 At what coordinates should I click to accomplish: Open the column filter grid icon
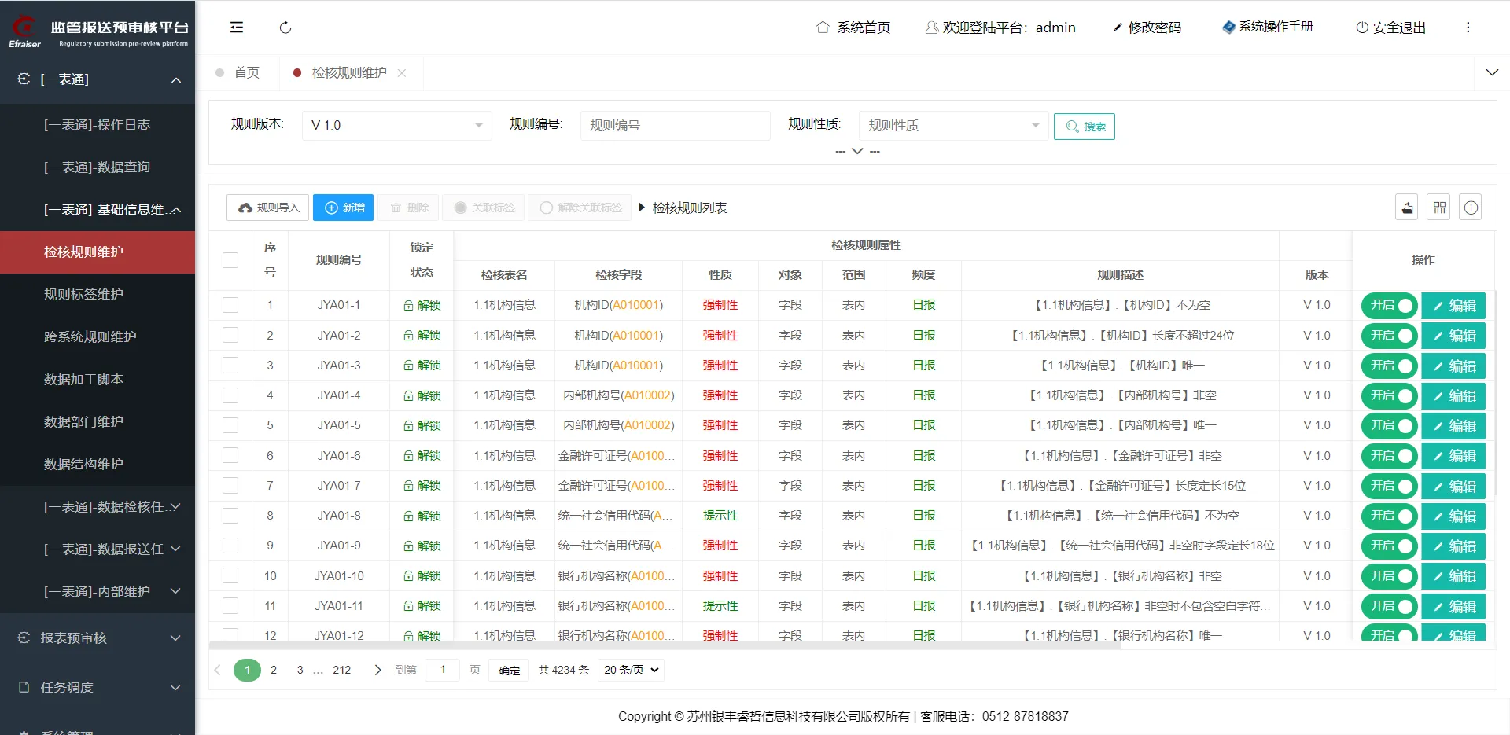[1439, 208]
